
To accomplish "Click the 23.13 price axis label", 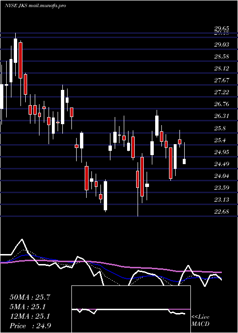I will tap(222, 200).
